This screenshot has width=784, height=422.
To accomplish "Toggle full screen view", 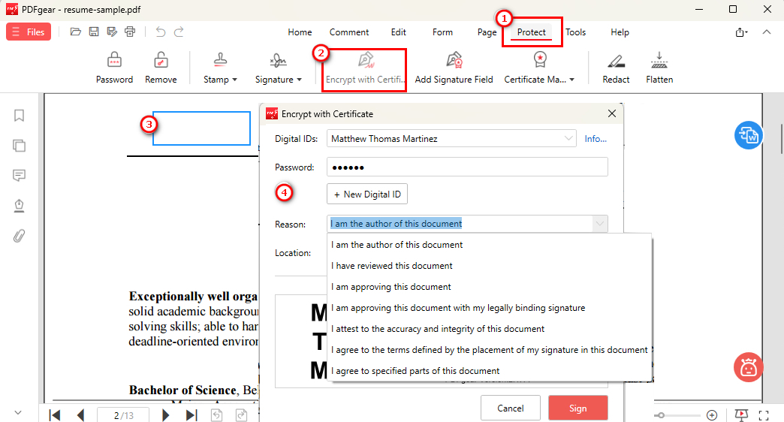I will (x=764, y=415).
